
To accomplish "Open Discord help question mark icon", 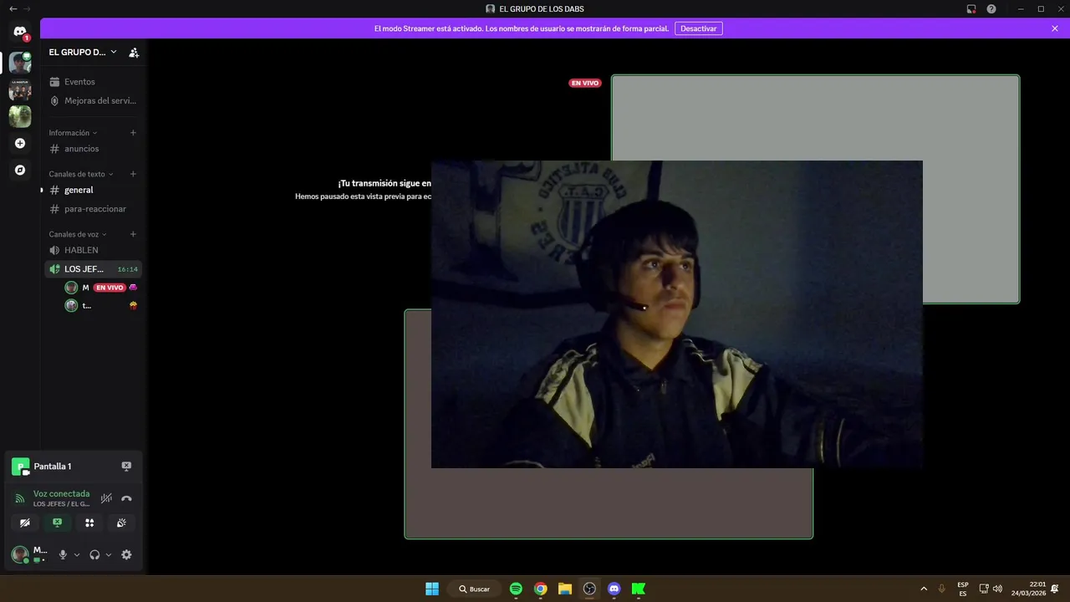I will pyautogui.click(x=991, y=9).
